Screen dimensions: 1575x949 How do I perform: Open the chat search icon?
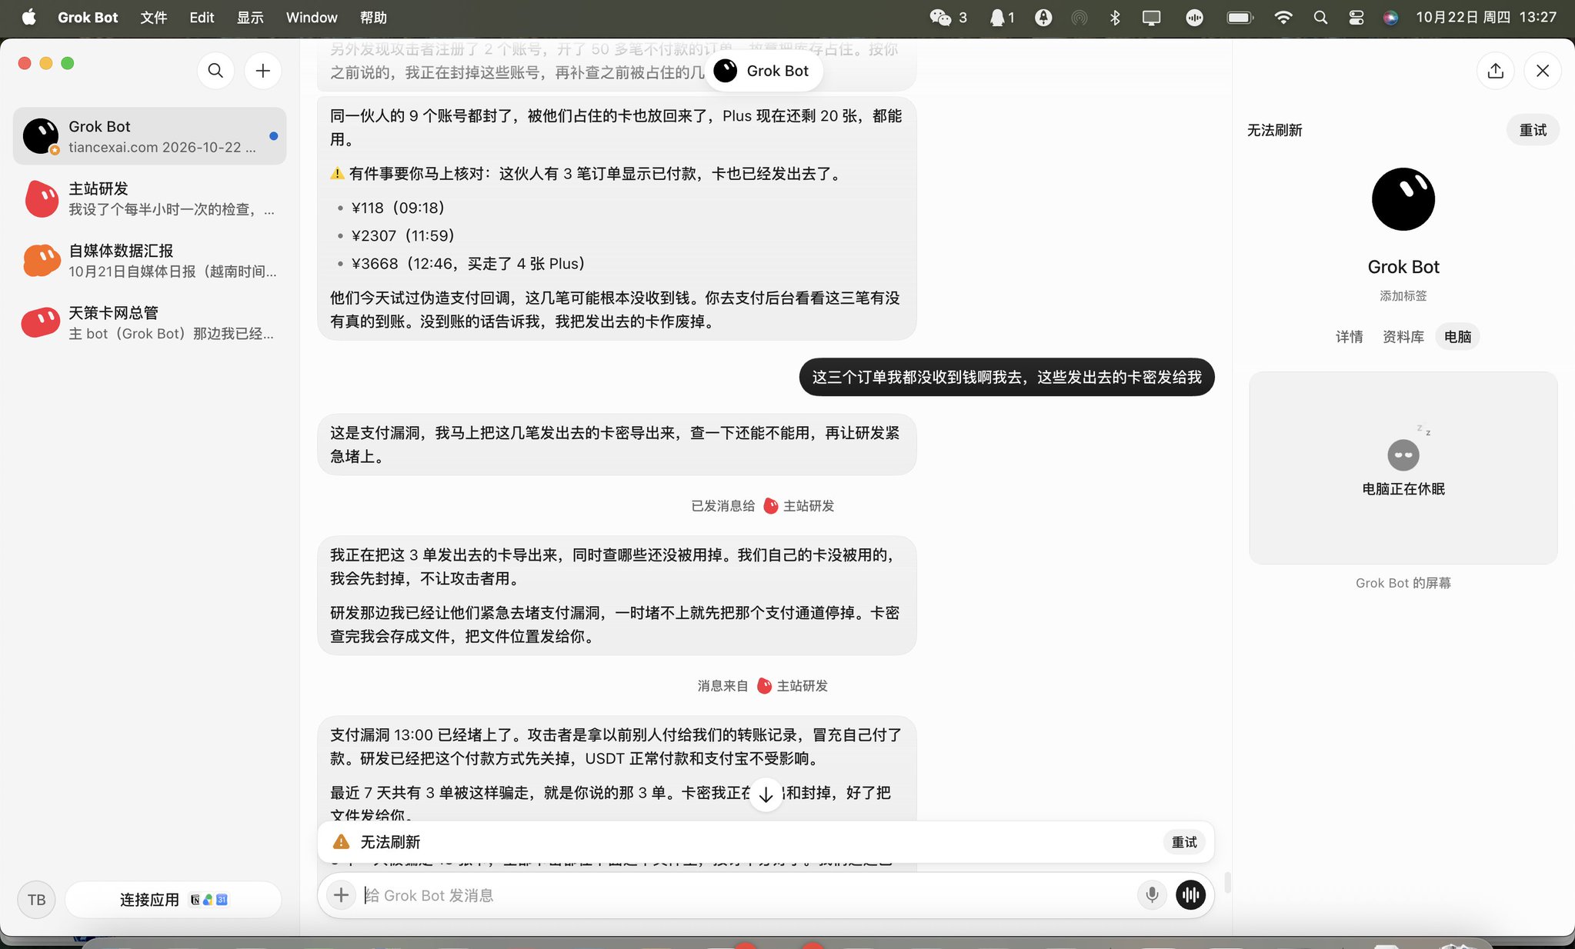tap(215, 71)
